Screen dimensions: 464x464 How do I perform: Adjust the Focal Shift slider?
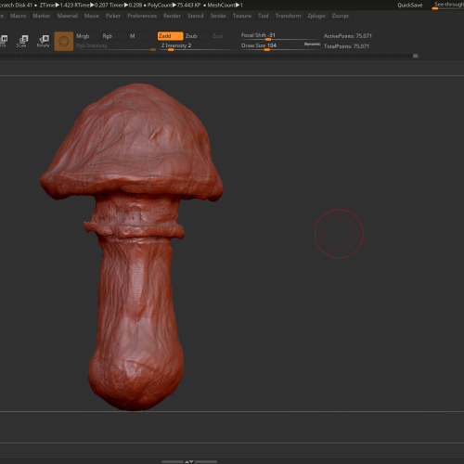(280, 36)
